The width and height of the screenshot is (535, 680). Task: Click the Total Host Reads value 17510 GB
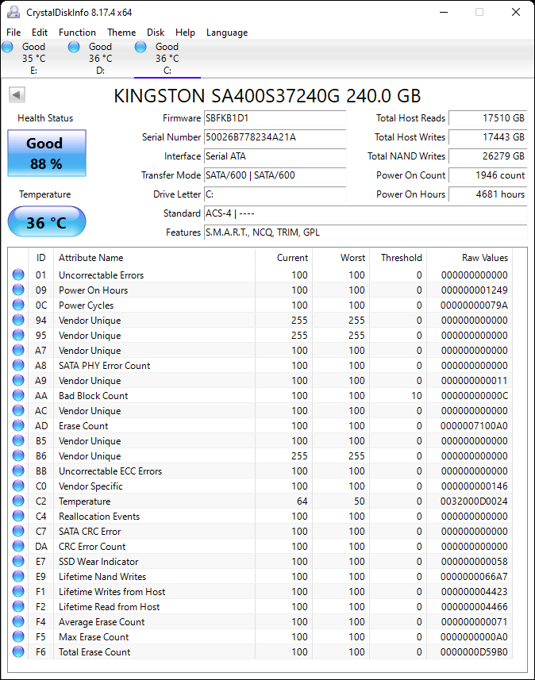point(487,118)
